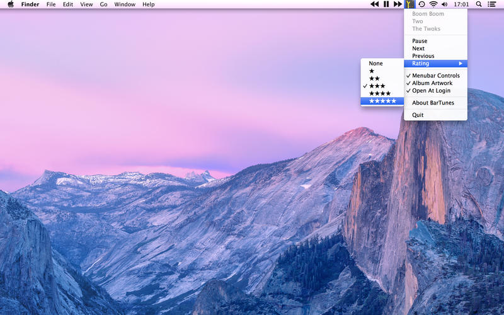Open the Time Machine menubar icon

(x=421, y=4)
